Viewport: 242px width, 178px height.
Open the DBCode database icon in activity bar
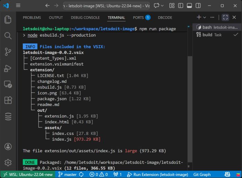pos(8,117)
